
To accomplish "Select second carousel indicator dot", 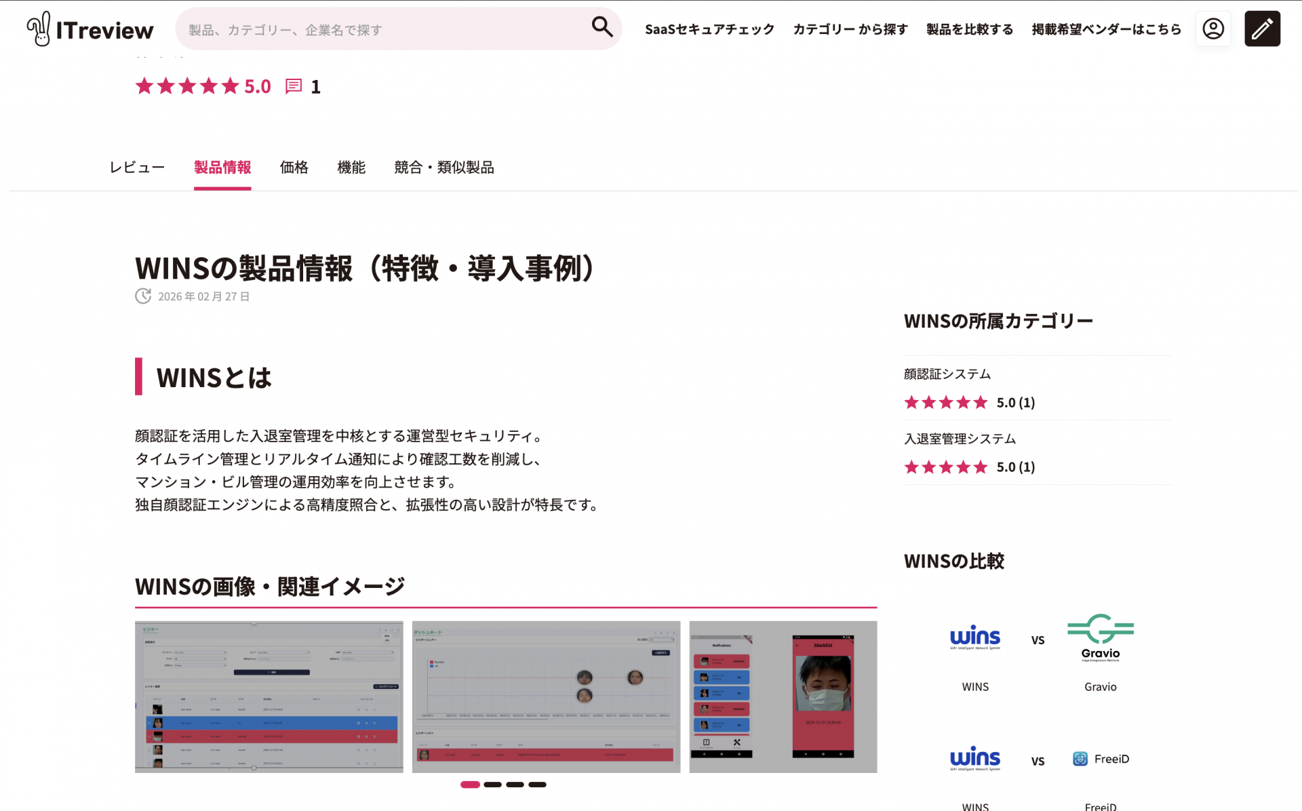I will click(493, 785).
